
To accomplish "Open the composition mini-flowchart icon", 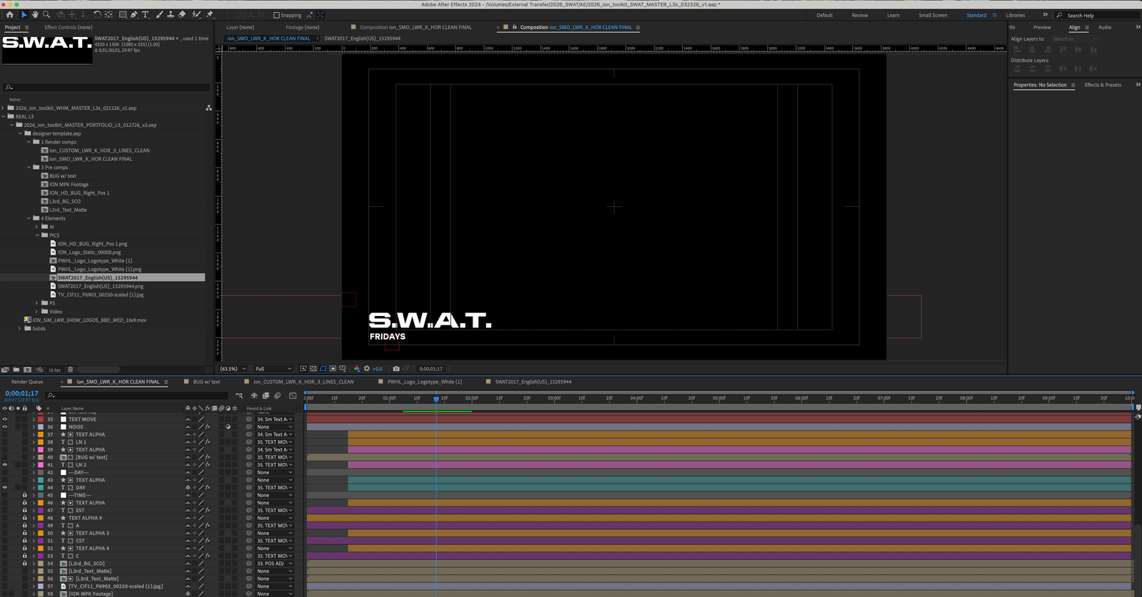I will [x=239, y=396].
